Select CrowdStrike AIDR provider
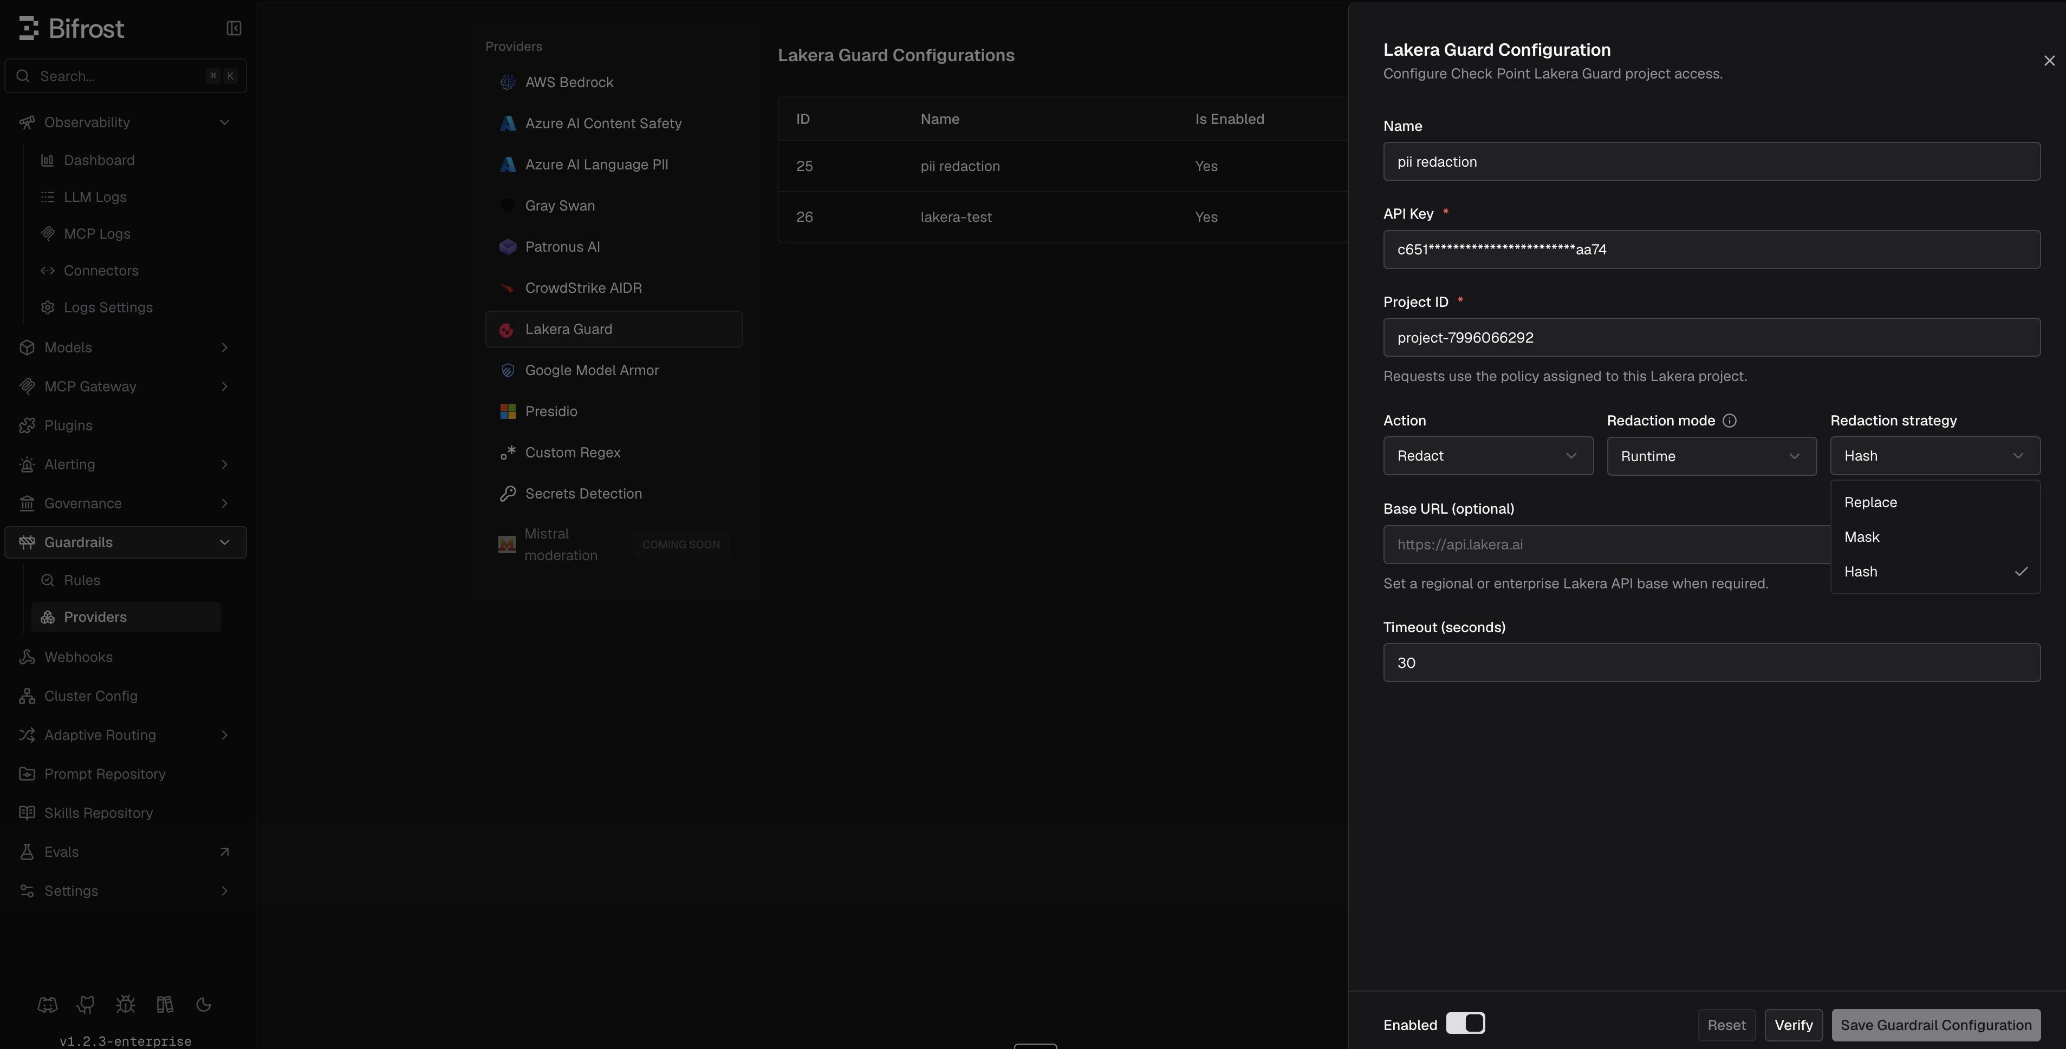This screenshot has height=1049, width=2066. click(x=614, y=288)
